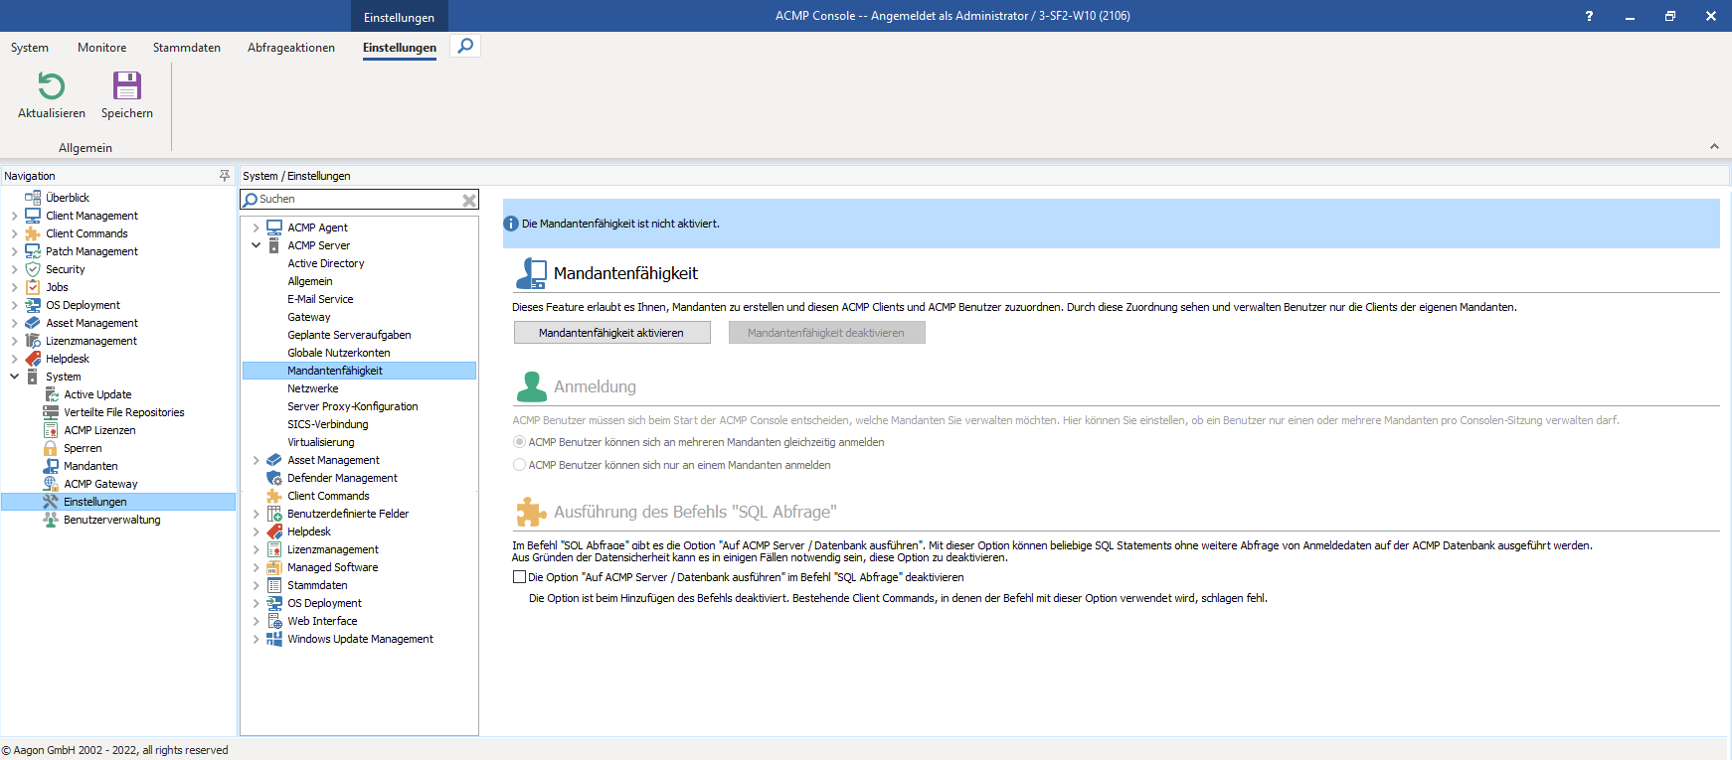Expand Asset Management in settings tree
This screenshot has height=760, width=1732.
pyautogui.click(x=256, y=460)
